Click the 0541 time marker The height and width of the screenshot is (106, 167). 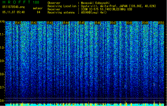click(x=18, y=23)
